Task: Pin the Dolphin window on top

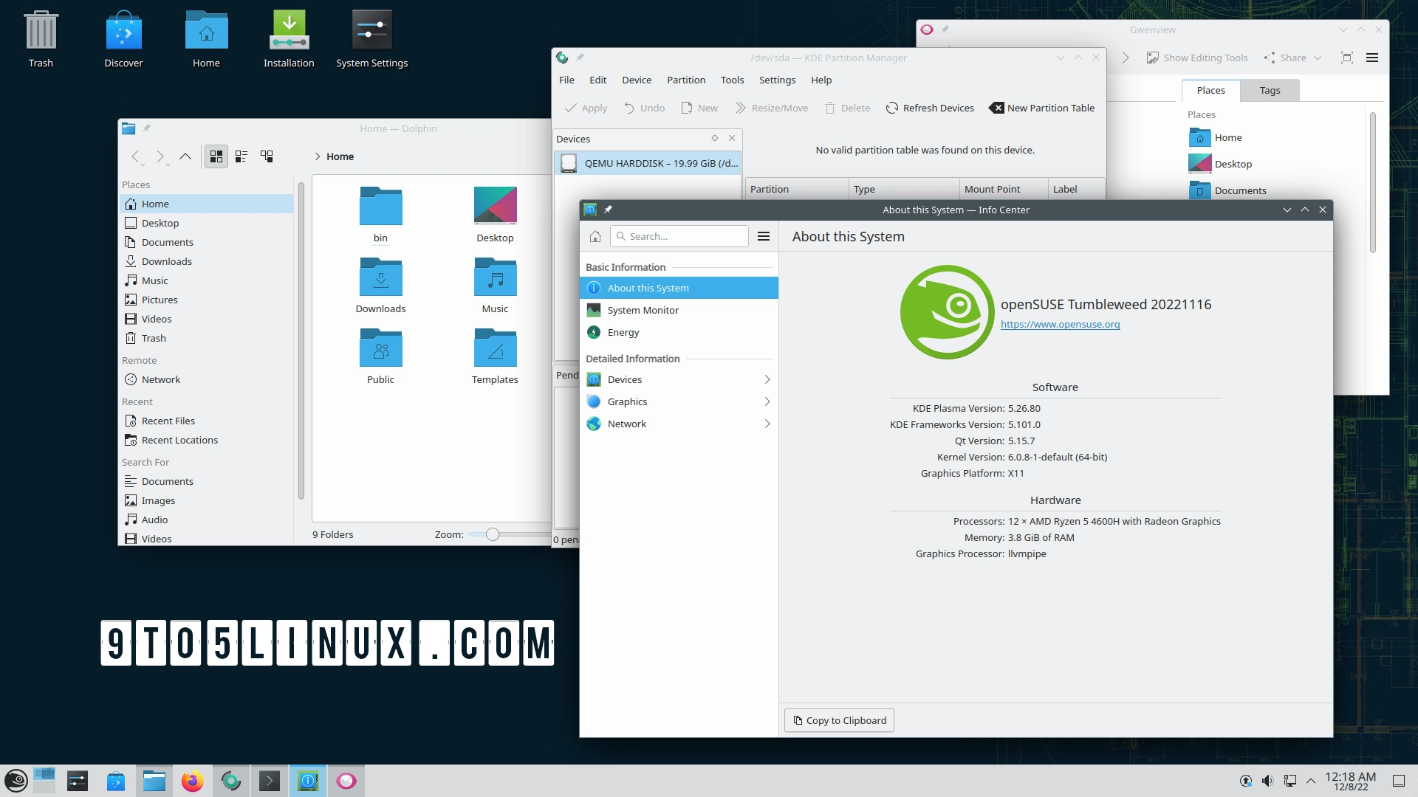Action: pos(146,128)
